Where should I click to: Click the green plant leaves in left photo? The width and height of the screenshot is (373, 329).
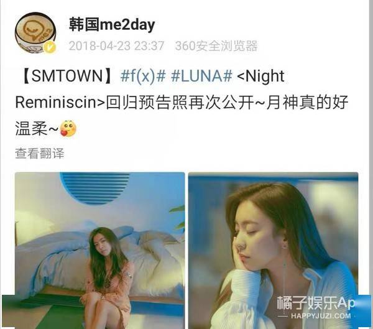coord(178,218)
